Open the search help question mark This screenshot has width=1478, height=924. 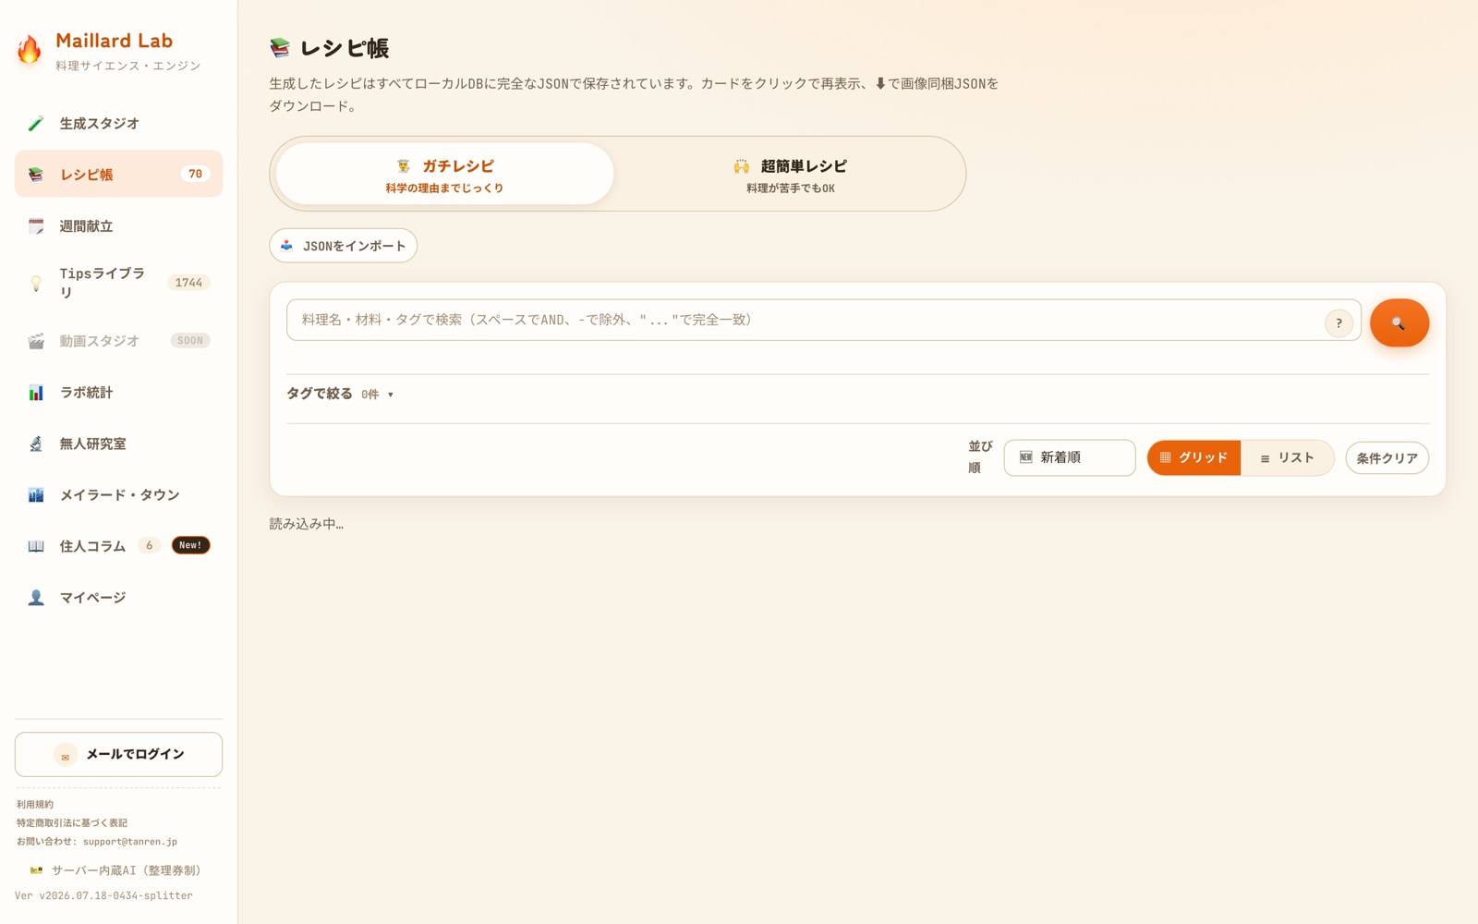pyautogui.click(x=1339, y=323)
